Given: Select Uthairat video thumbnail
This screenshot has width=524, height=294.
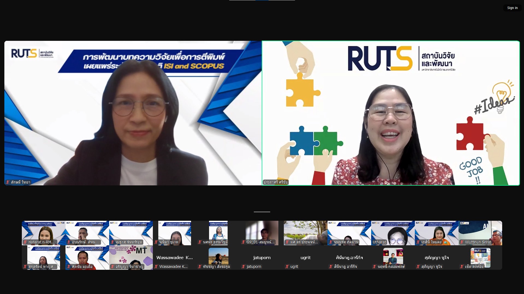Looking at the screenshot, I should point(393,233).
